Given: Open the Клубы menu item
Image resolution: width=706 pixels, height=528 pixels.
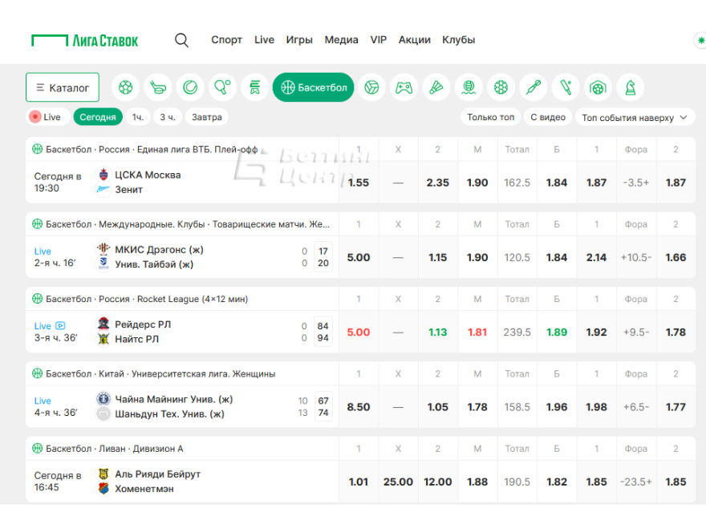Looking at the screenshot, I should [x=458, y=40].
